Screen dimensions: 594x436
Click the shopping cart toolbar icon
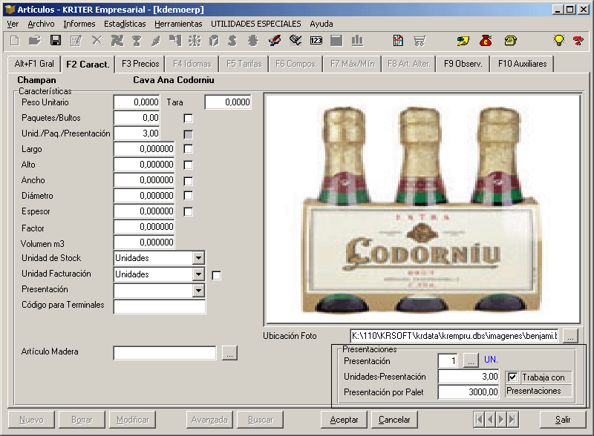[x=420, y=41]
